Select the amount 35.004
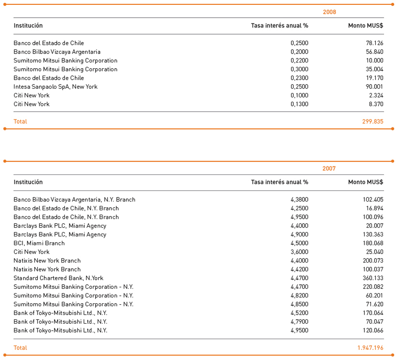The image size is (398, 360). click(x=375, y=69)
